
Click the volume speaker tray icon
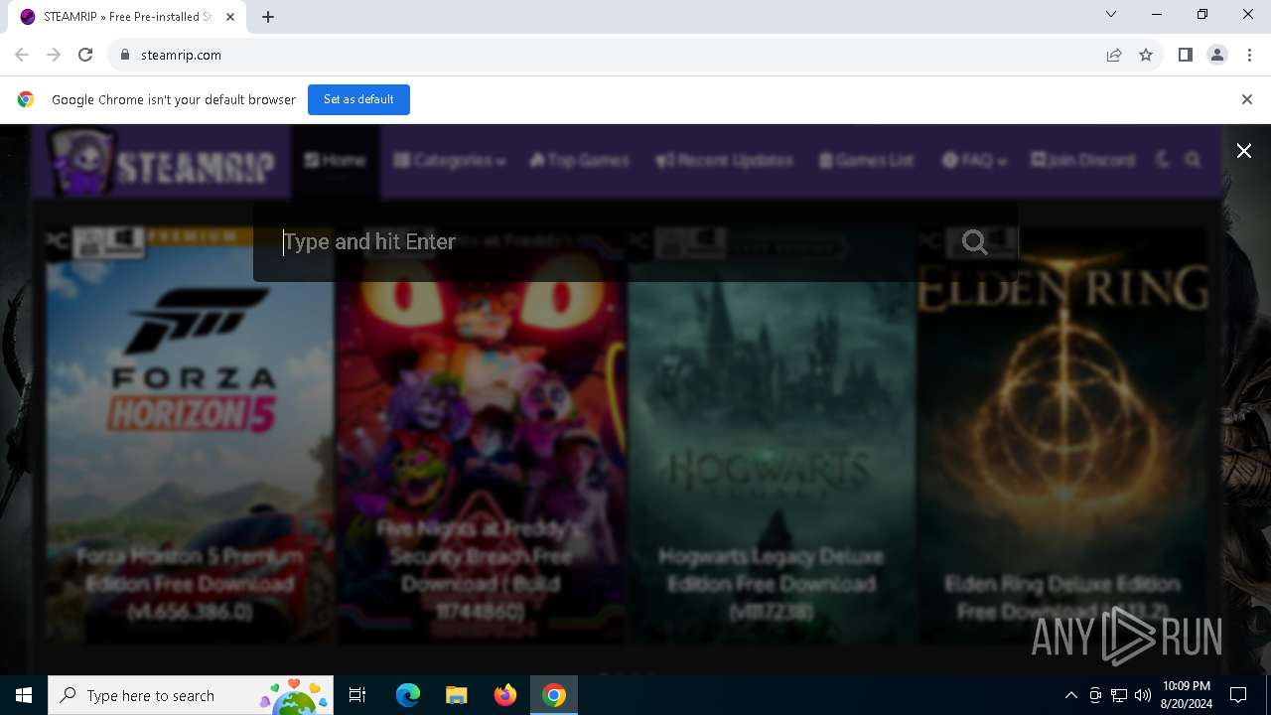coord(1143,695)
